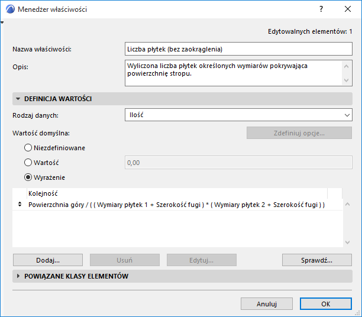Click the expression list scroll-down arrow
Screen dimensions: 362x317
[347, 242]
